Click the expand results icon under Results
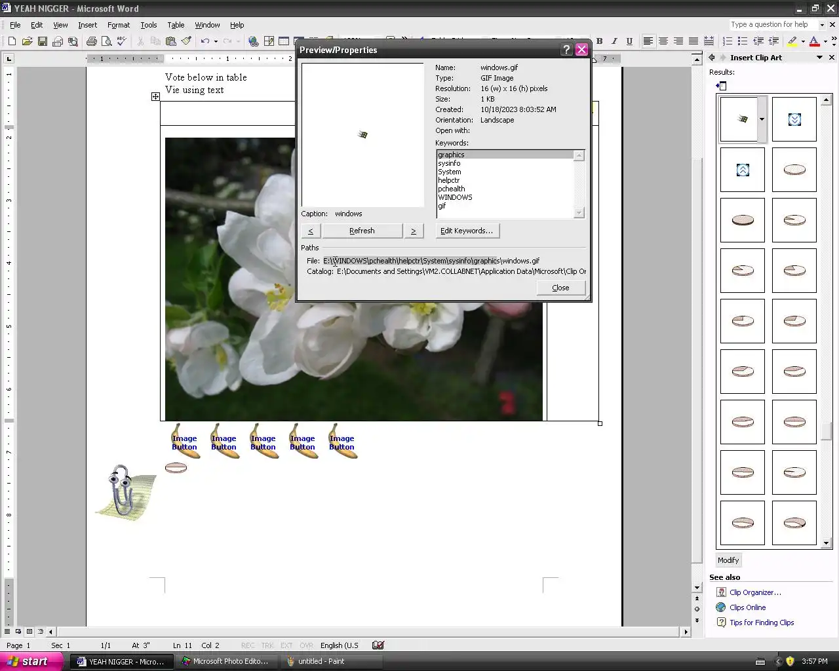The image size is (839, 671). tap(721, 86)
